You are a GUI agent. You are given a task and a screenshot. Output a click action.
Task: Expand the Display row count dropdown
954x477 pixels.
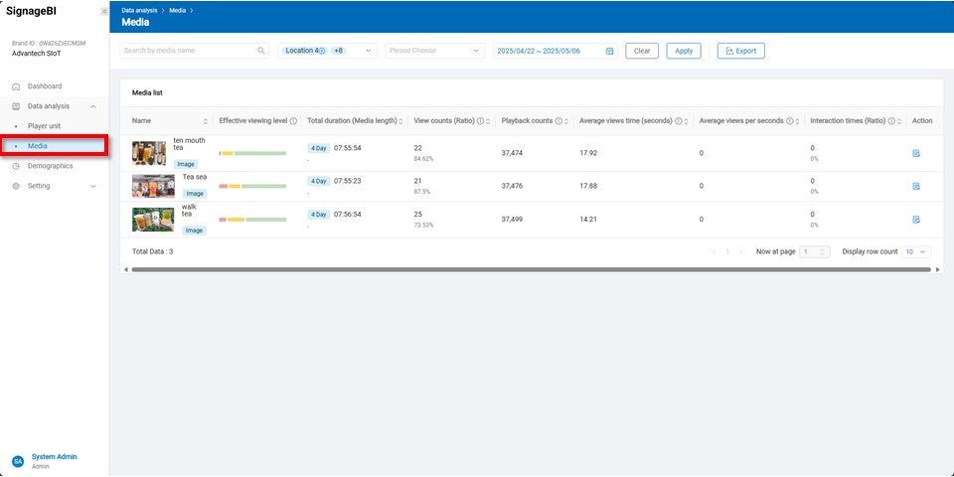point(916,251)
